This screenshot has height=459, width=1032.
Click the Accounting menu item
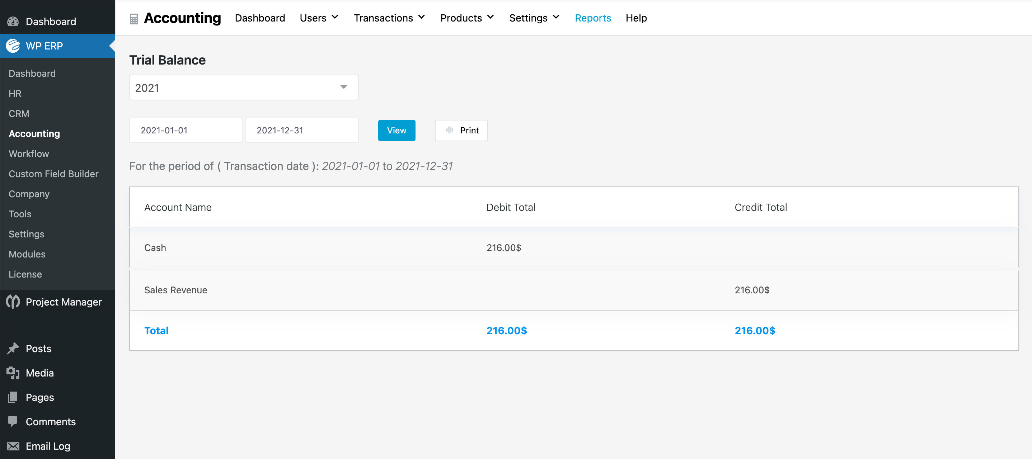[34, 133]
